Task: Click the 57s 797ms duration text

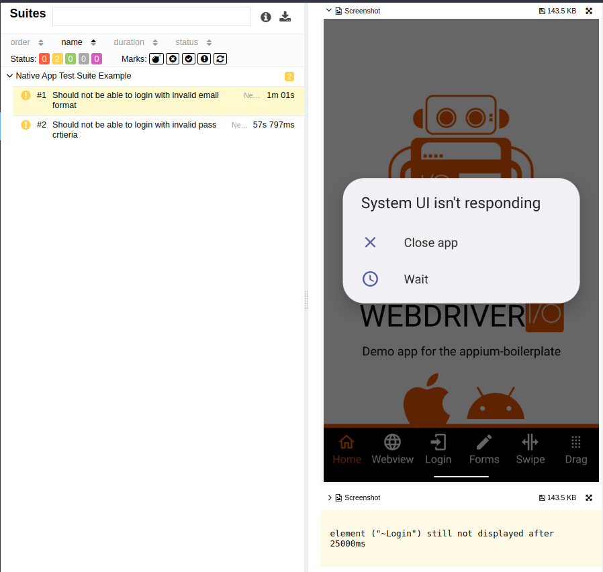Action: pos(274,125)
